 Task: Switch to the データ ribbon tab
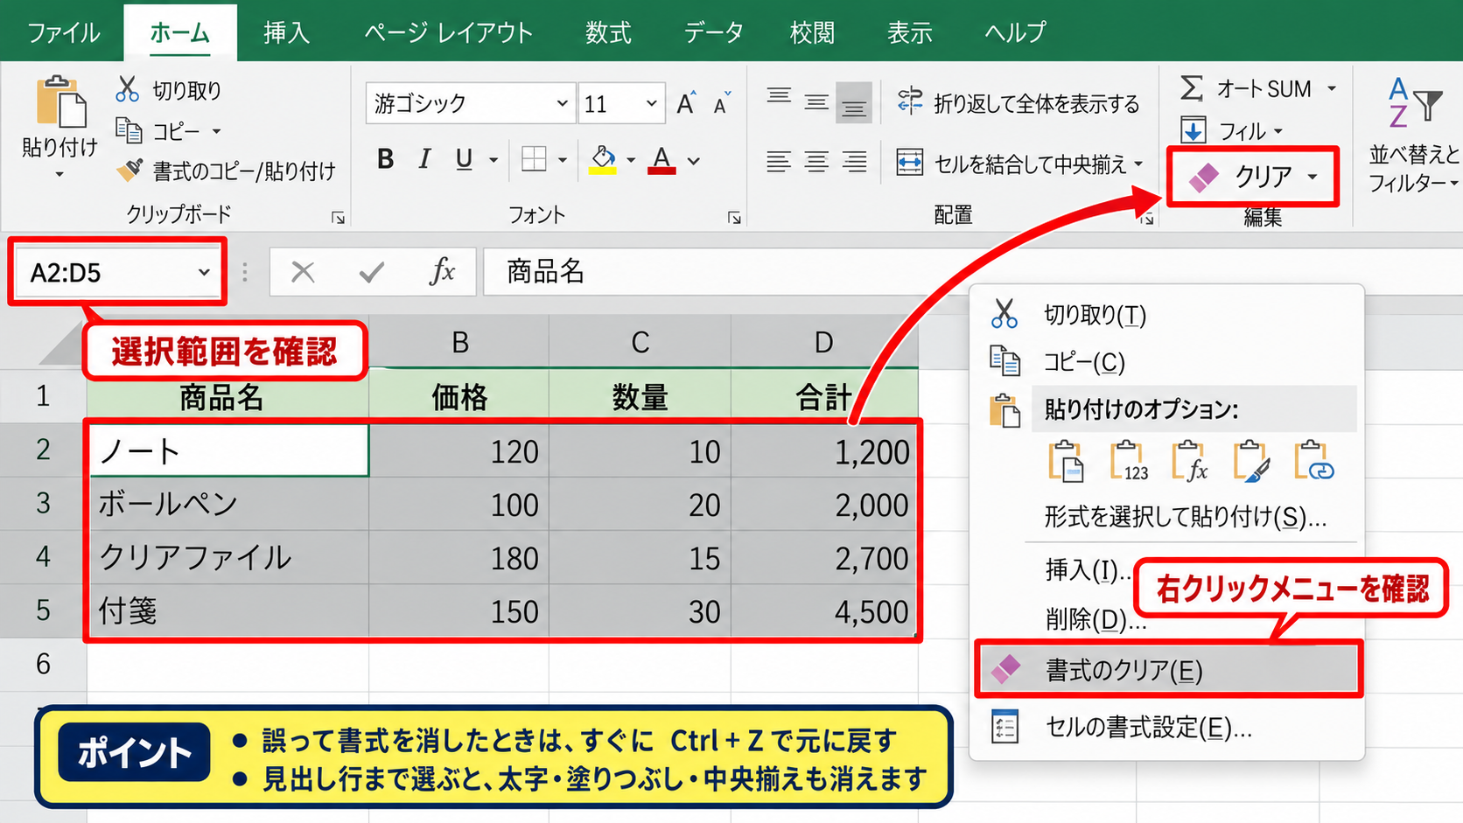pos(713,32)
